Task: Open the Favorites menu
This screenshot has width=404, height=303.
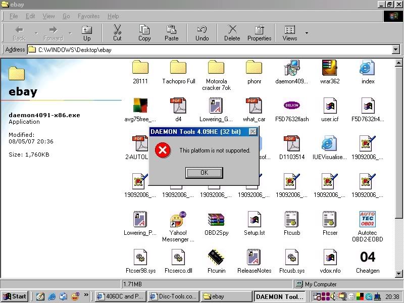Action: click(x=89, y=16)
